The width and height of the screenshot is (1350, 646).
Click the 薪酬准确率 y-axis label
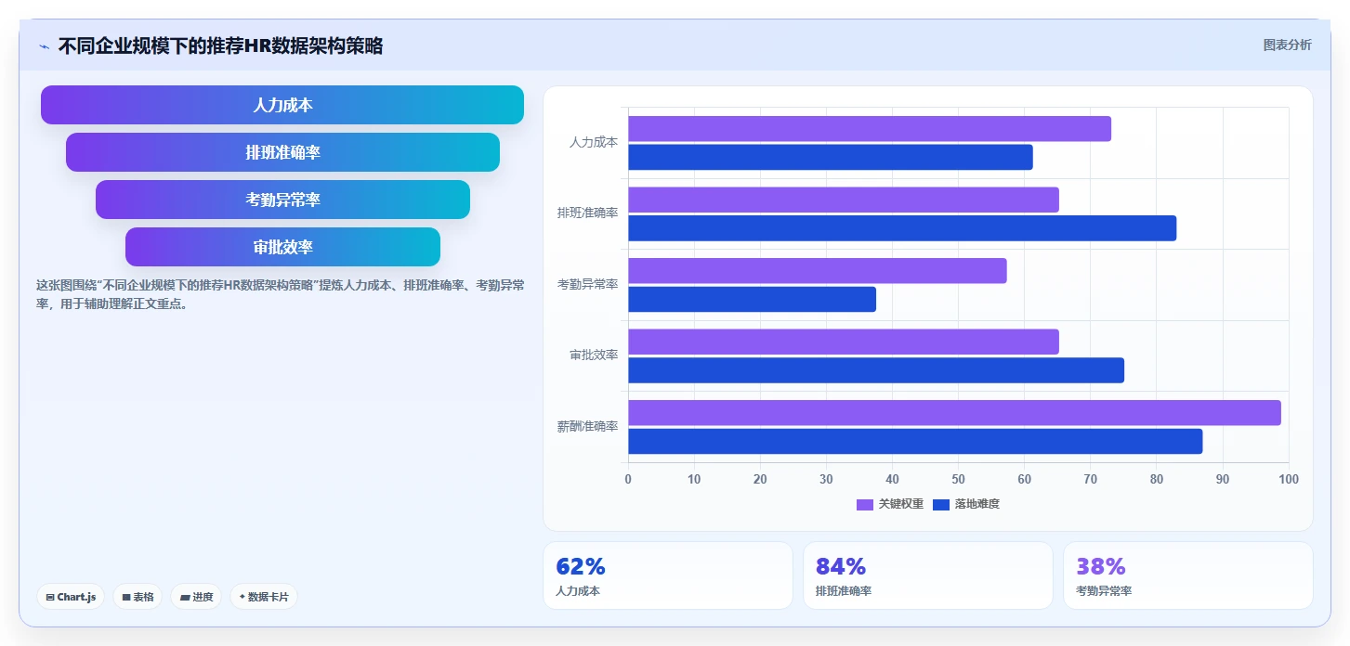(x=587, y=427)
